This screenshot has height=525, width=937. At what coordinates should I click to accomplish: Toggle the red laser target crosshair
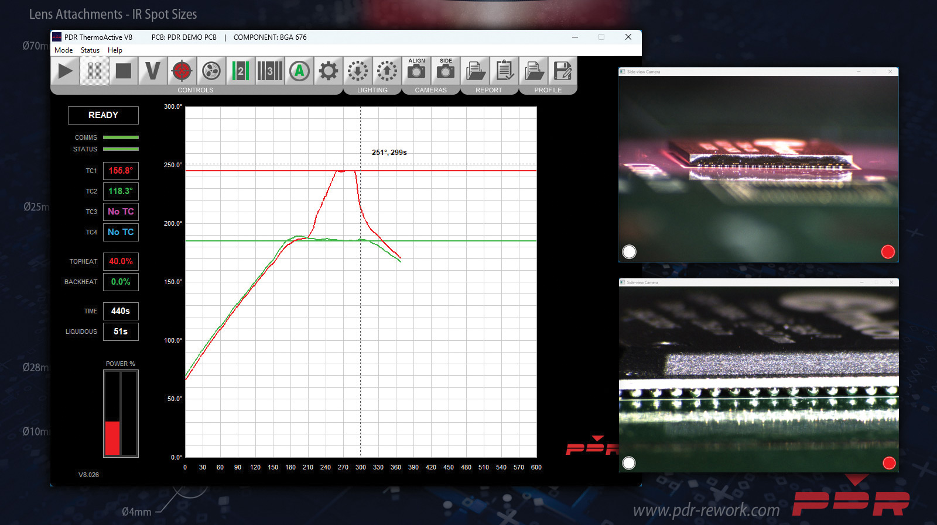(182, 71)
